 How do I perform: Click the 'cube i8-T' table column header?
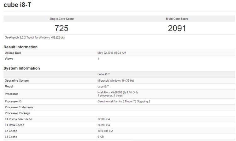(x=104, y=74)
